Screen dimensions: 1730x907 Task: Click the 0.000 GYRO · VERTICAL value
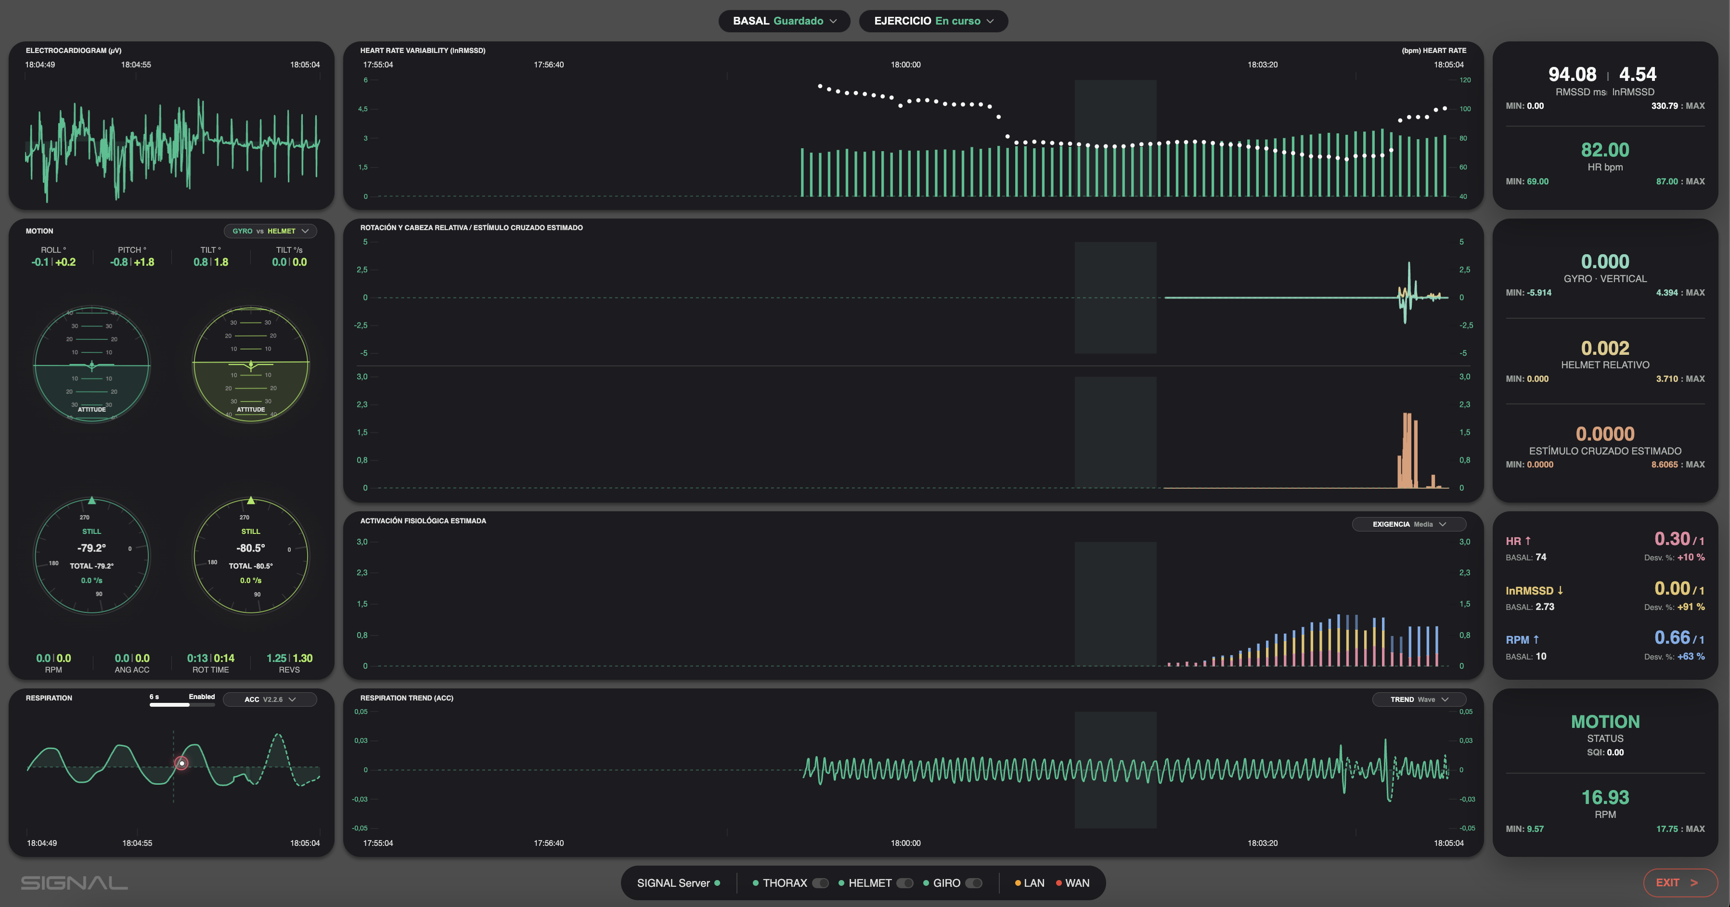(x=1605, y=261)
